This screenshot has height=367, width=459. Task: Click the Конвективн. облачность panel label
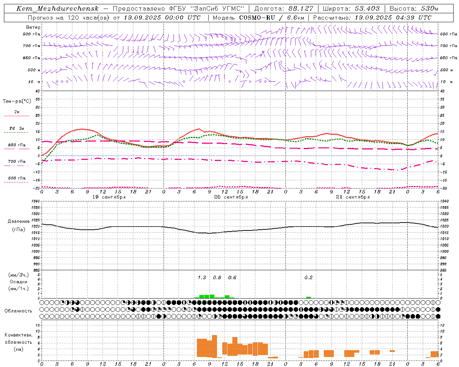point(18,339)
